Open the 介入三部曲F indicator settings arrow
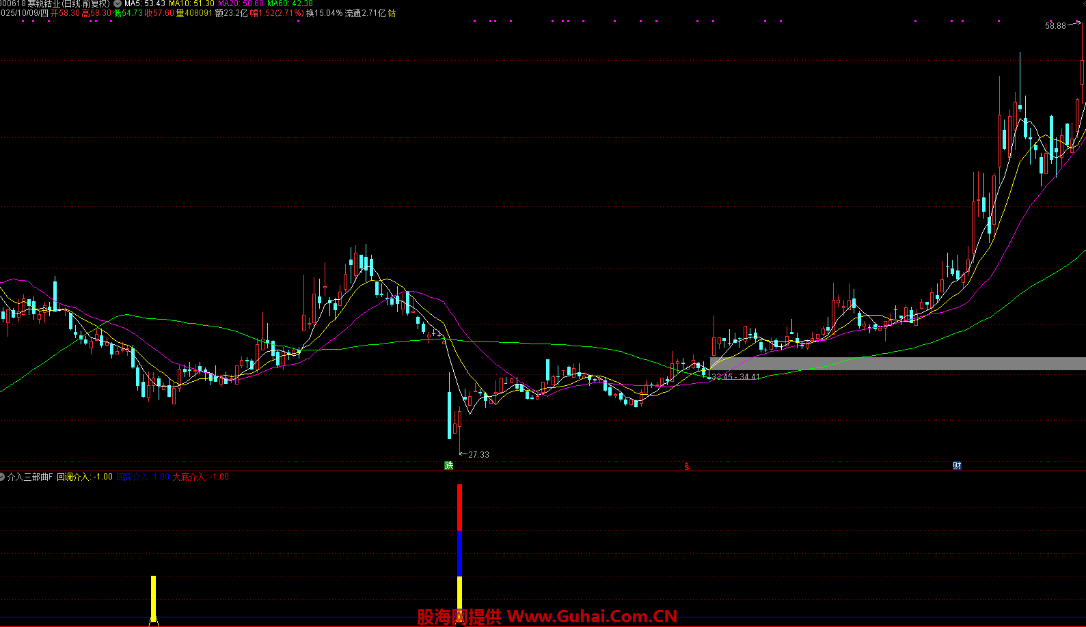The width and height of the screenshot is (1086, 627). tap(2, 477)
